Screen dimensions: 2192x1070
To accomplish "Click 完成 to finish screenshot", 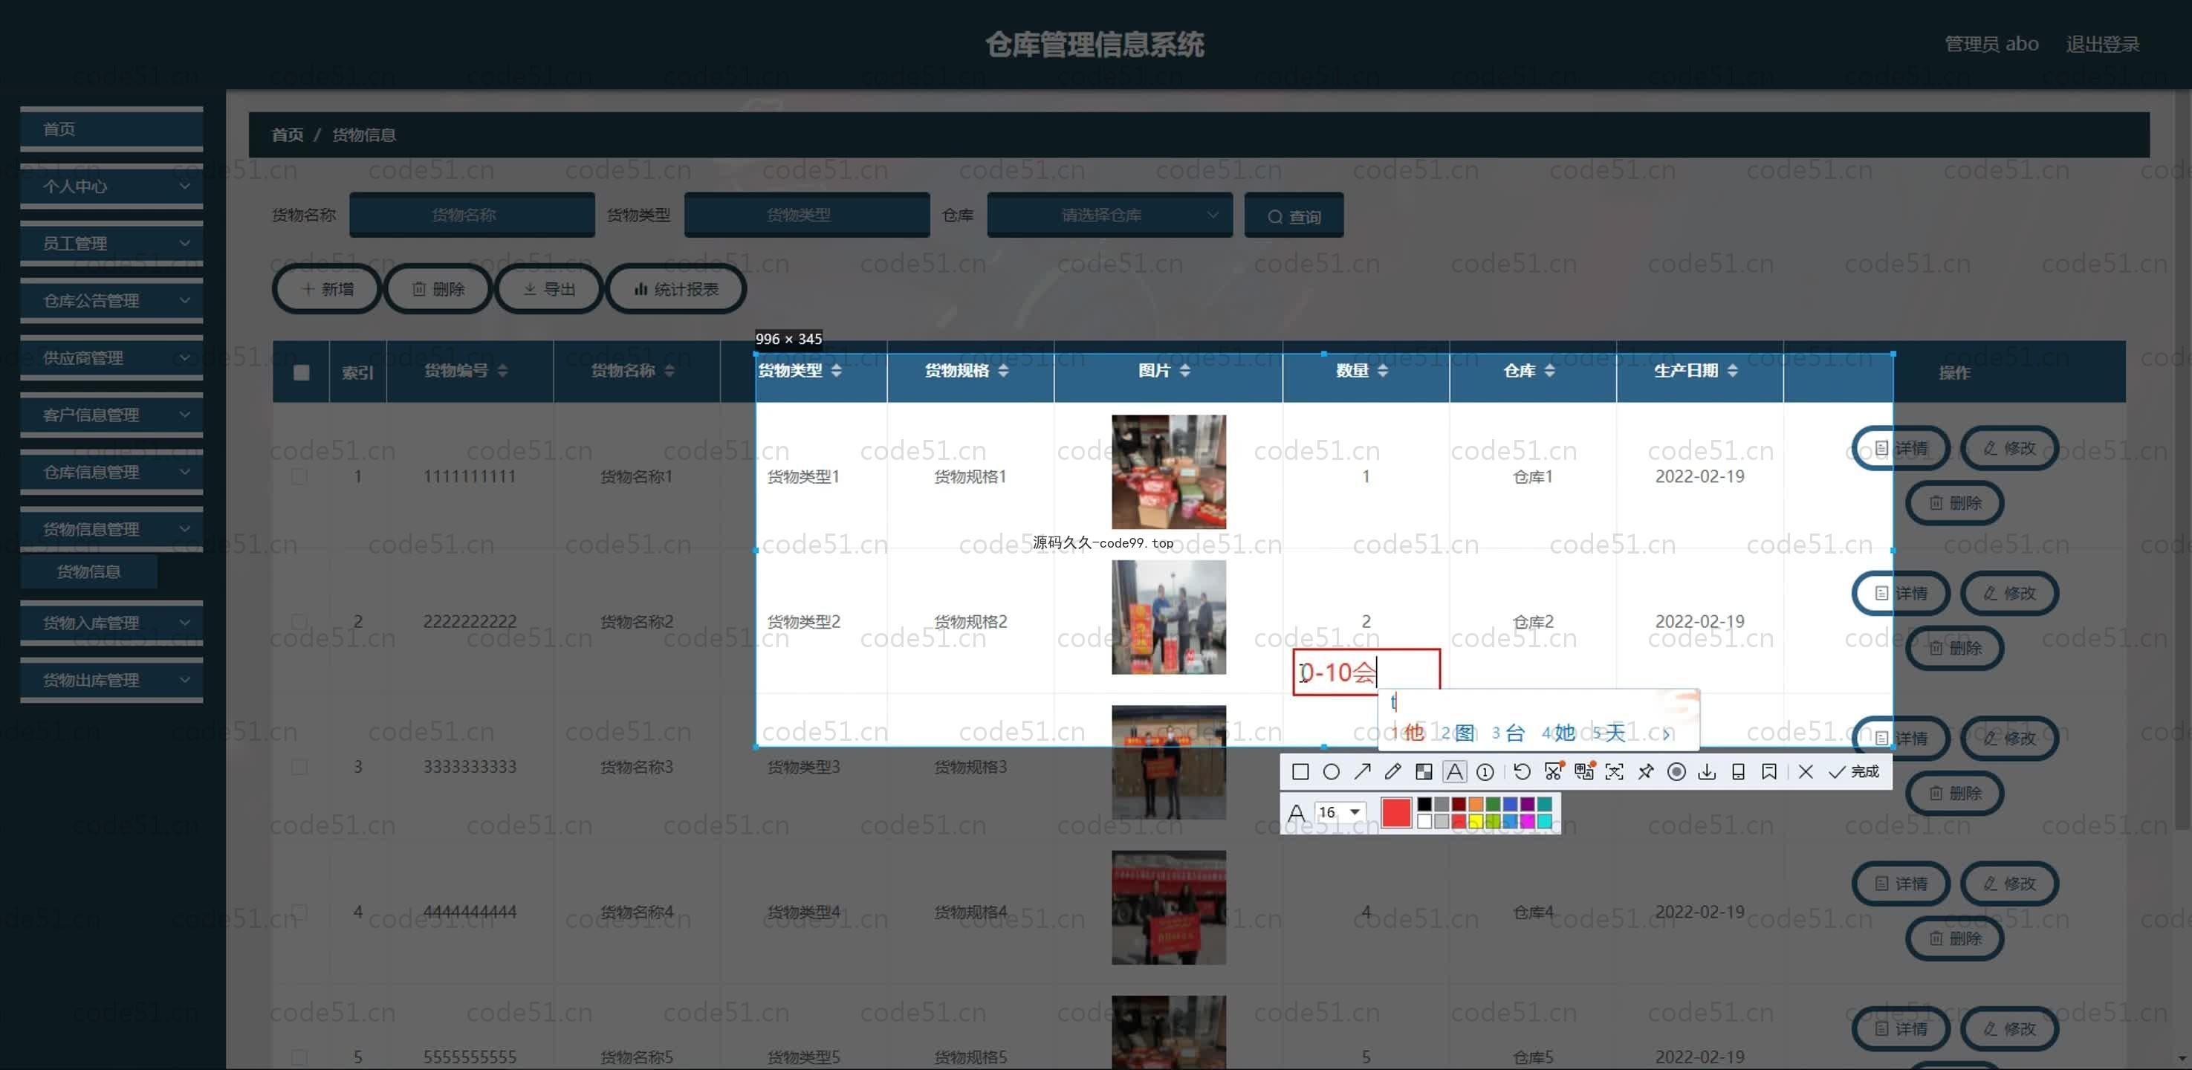I will coord(1854,772).
